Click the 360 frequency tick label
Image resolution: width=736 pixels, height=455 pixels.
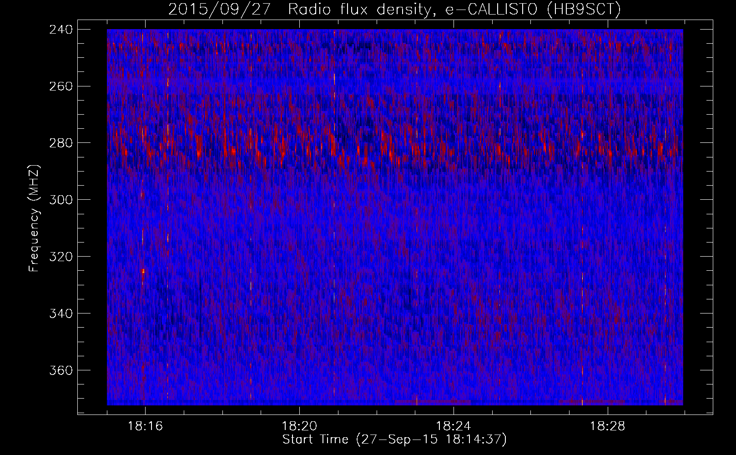point(60,371)
